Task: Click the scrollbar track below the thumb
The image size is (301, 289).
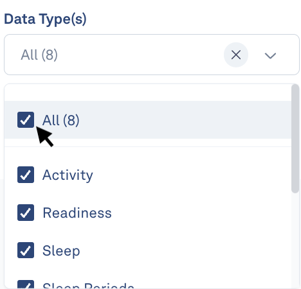Action: pos(295,240)
